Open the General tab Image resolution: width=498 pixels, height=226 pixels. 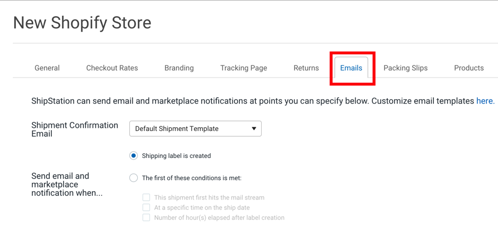coord(47,68)
